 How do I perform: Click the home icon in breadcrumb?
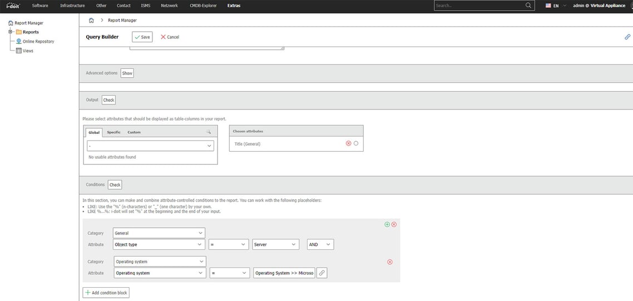coord(91,20)
